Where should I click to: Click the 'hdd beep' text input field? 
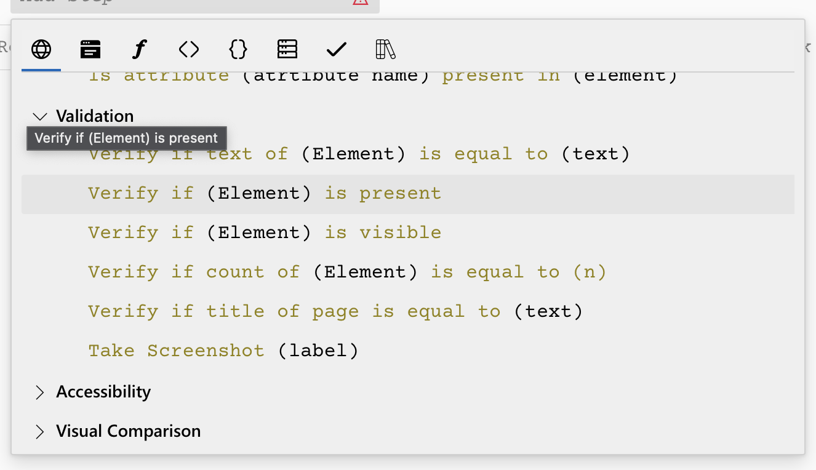tap(185, 2)
